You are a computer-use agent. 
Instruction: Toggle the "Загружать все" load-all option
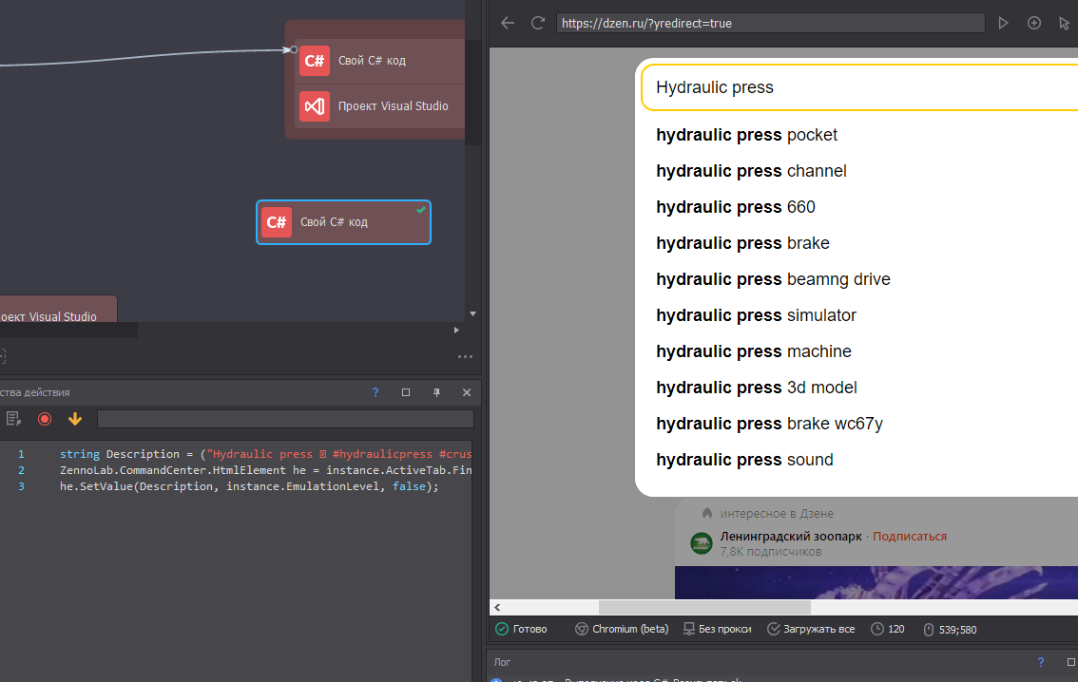[810, 629]
